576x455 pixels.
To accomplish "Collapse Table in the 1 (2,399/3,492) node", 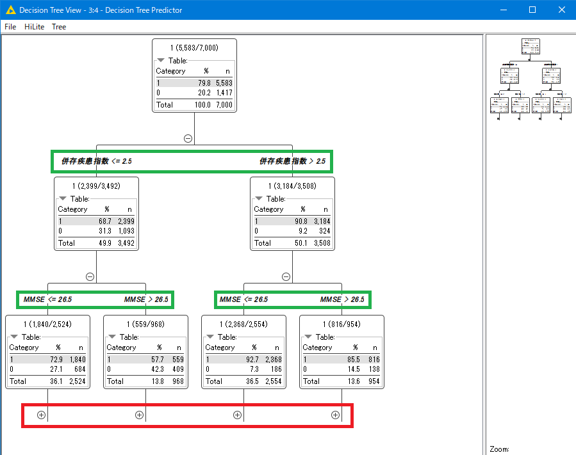I will coord(63,199).
